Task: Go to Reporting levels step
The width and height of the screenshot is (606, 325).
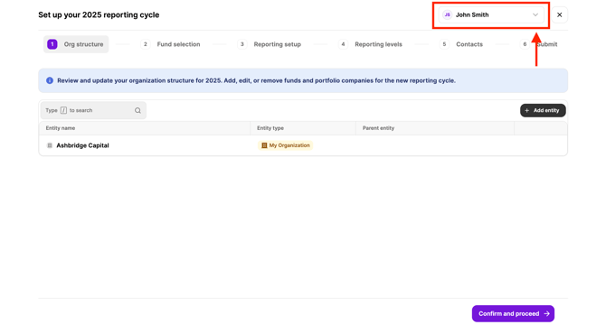Action: pos(370,44)
